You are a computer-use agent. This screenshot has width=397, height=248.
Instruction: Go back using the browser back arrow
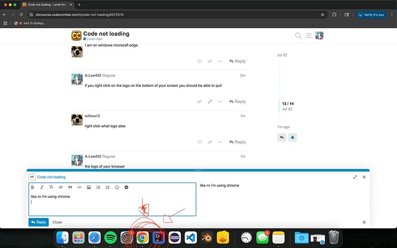(x=5, y=15)
